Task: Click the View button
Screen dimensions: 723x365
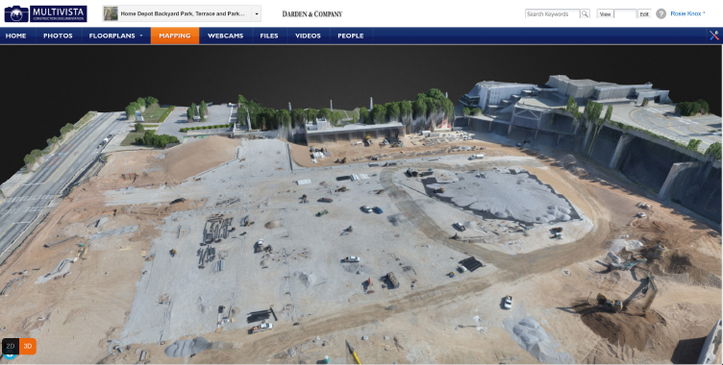Action: click(x=605, y=13)
